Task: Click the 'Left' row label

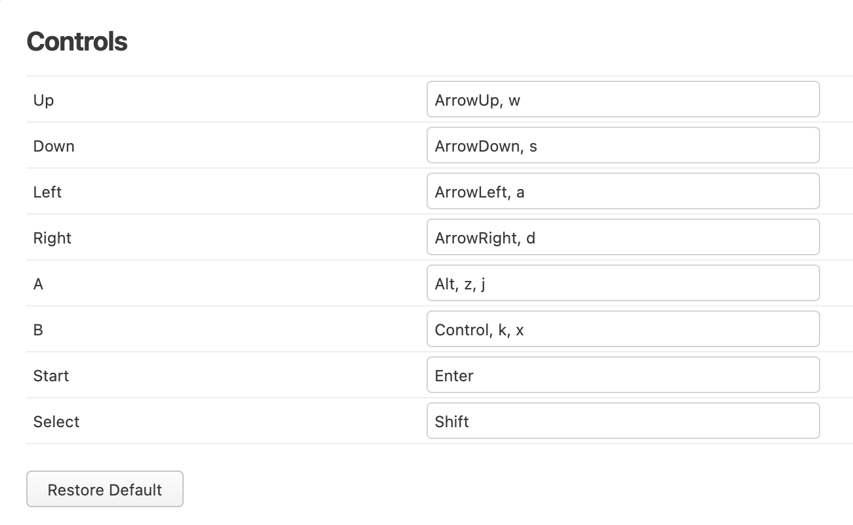Action: 47,192
